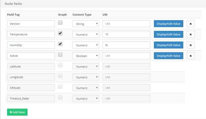Expand Temperature's Numeric content type dropdown
The height and width of the screenshot is (119, 206).
coord(86,34)
